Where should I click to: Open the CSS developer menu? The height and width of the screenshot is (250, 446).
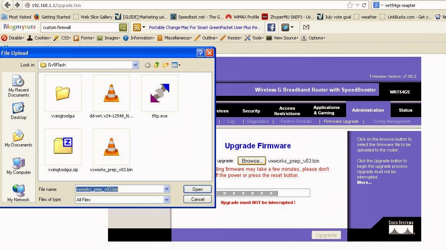(62, 38)
